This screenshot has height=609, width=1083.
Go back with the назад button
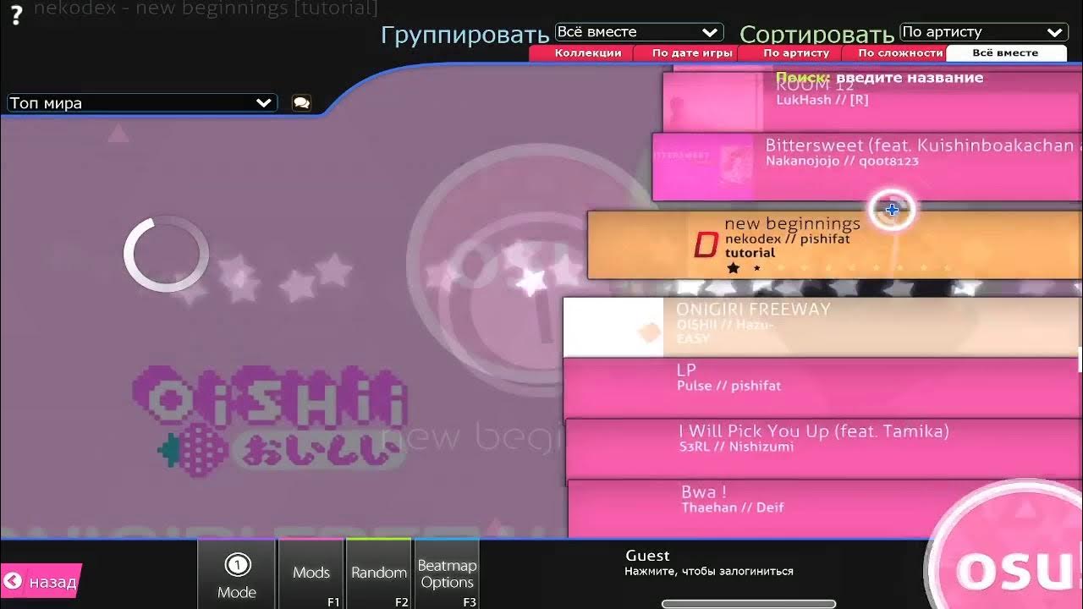[x=41, y=581]
